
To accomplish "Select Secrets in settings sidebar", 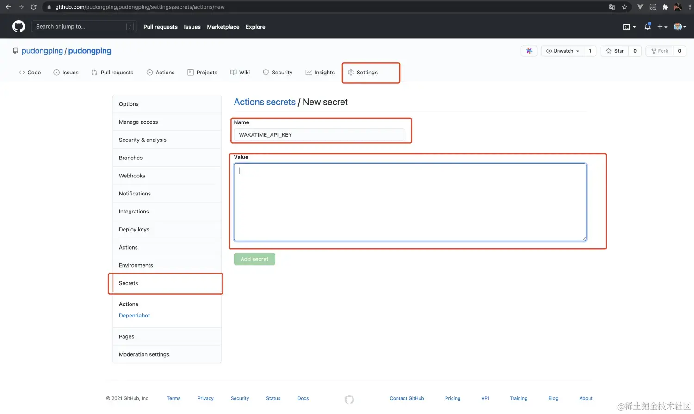I will (x=167, y=283).
